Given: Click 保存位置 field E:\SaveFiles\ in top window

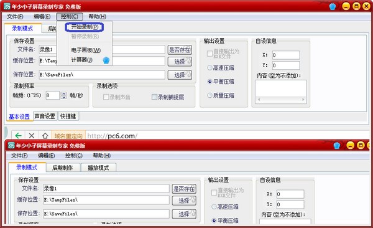Looking at the screenshot, I should coord(102,75).
